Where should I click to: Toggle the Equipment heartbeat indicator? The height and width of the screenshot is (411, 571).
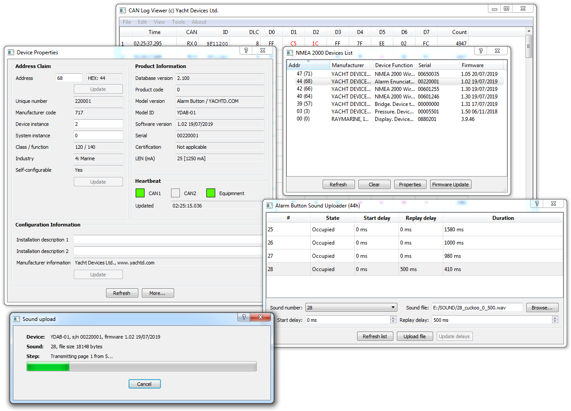(x=211, y=193)
